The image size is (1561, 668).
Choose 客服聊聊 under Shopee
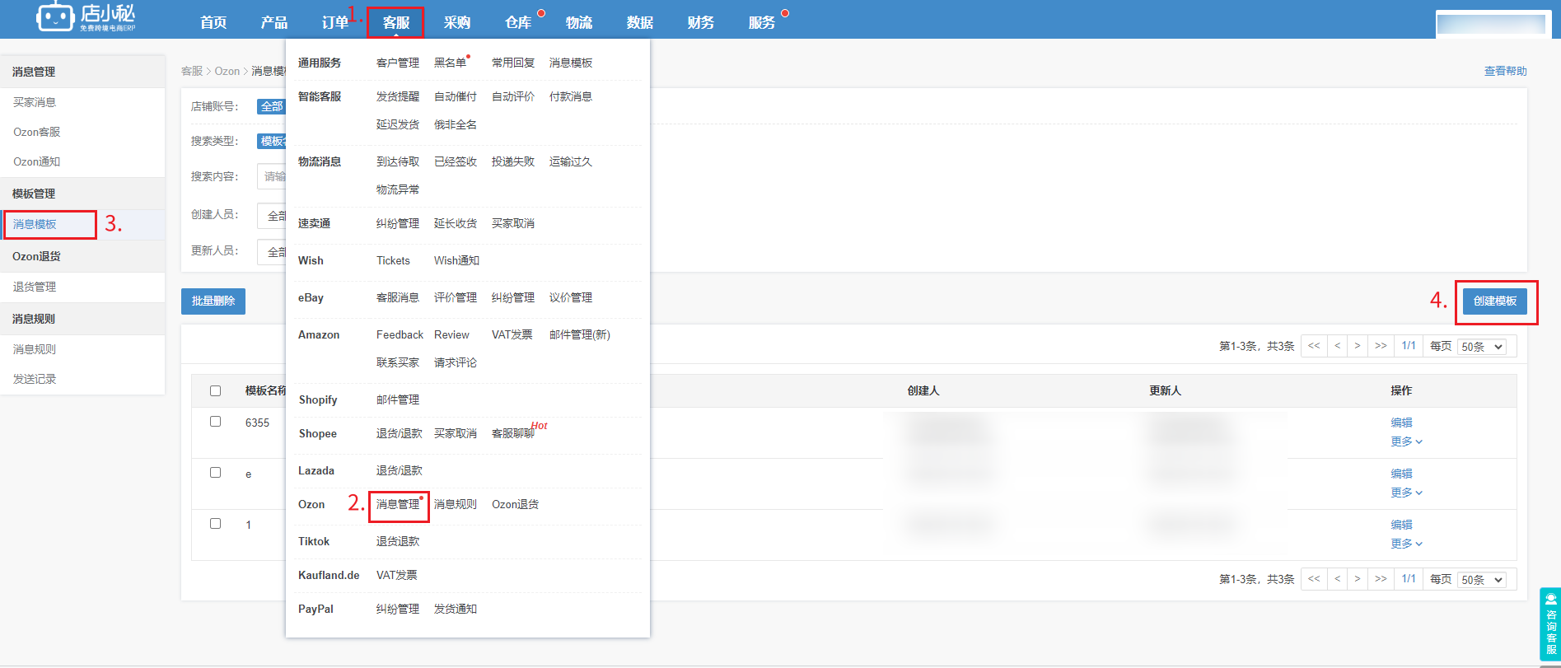(x=513, y=433)
